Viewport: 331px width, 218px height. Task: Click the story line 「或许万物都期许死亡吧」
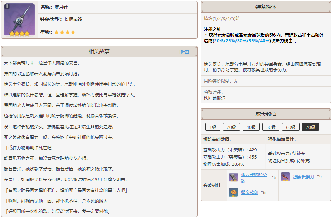[x=29, y=148]
